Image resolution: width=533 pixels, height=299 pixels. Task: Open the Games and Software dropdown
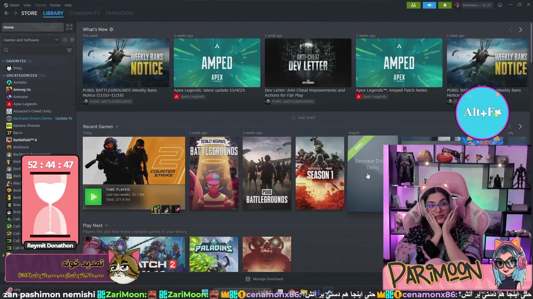(x=31, y=40)
